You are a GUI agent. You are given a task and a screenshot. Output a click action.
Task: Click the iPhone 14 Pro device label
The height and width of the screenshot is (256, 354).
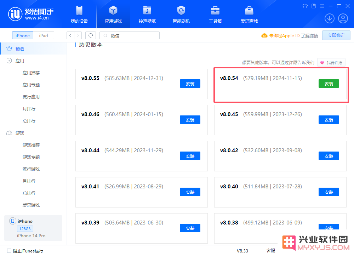coord(31,236)
